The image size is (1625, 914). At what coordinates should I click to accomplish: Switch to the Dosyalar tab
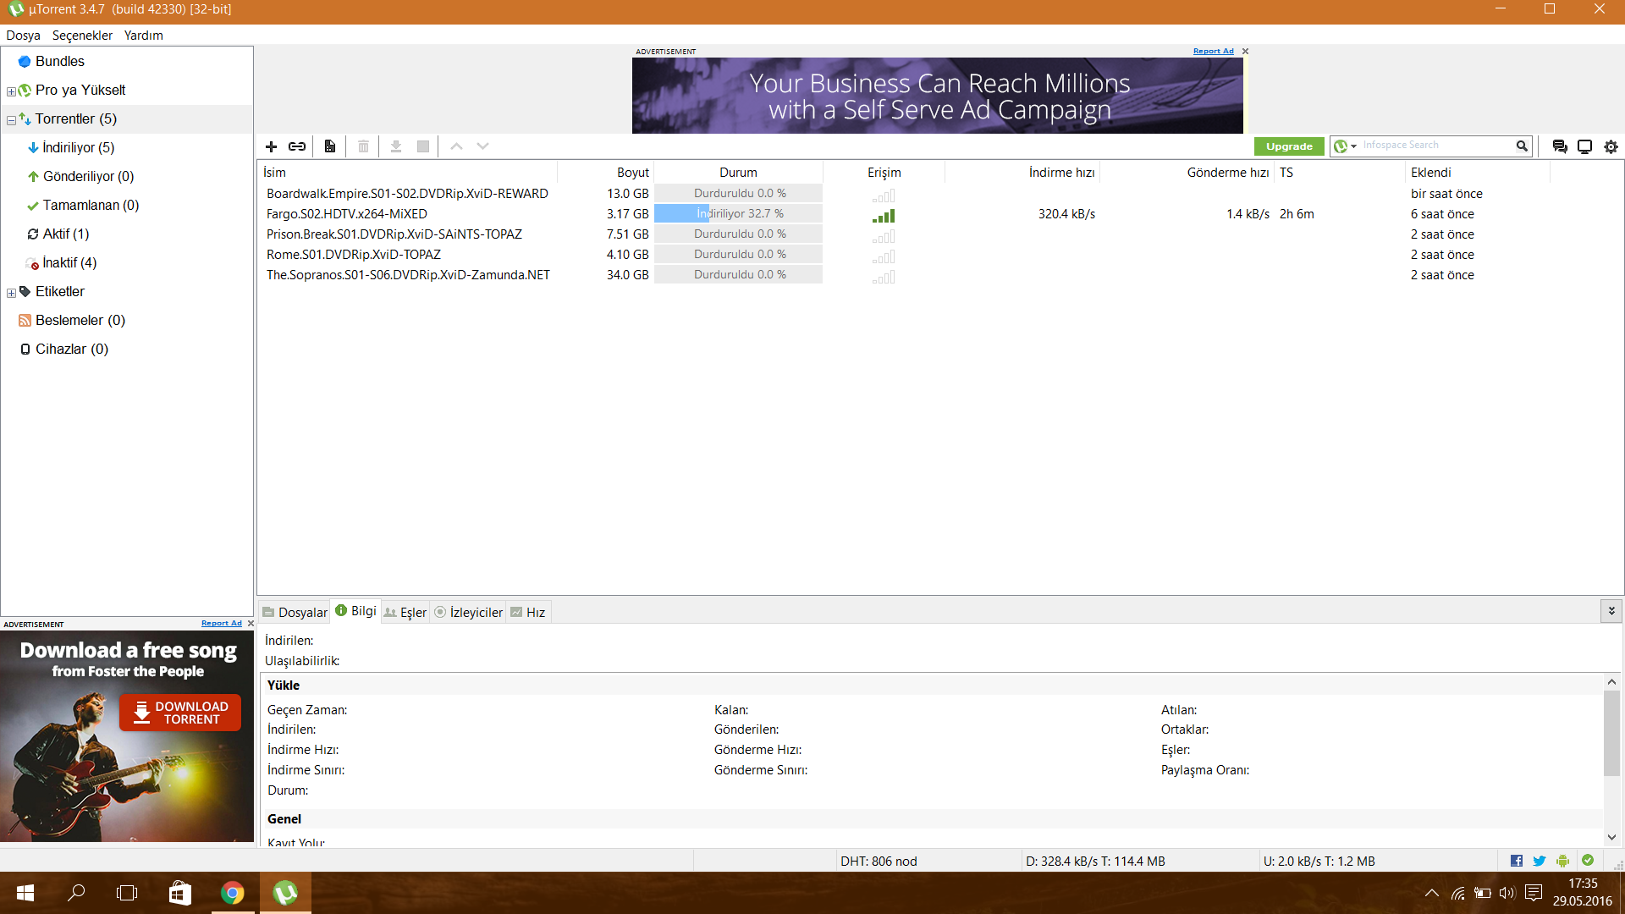click(294, 612)
